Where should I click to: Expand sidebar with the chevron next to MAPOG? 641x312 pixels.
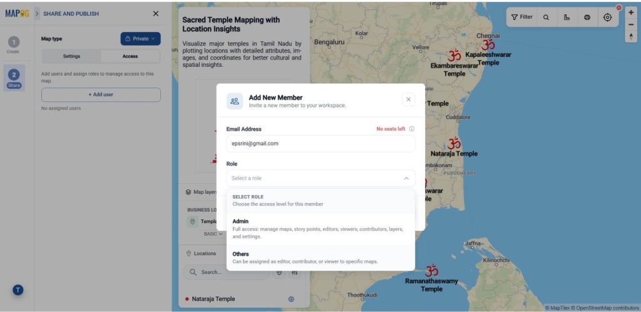[37, 14]
